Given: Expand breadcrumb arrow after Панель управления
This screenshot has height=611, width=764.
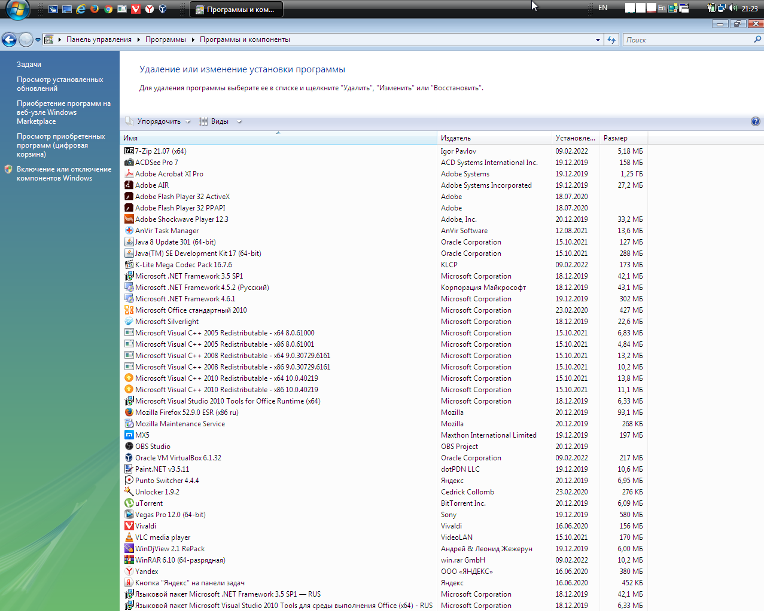Looking at the screenshot, I should point(138,39).
